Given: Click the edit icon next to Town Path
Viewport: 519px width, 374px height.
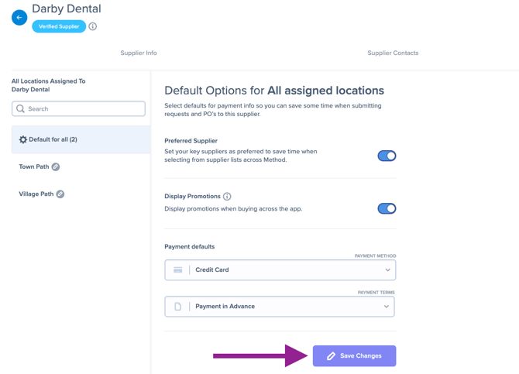Looking at the screenshot, I should (56, 166).
